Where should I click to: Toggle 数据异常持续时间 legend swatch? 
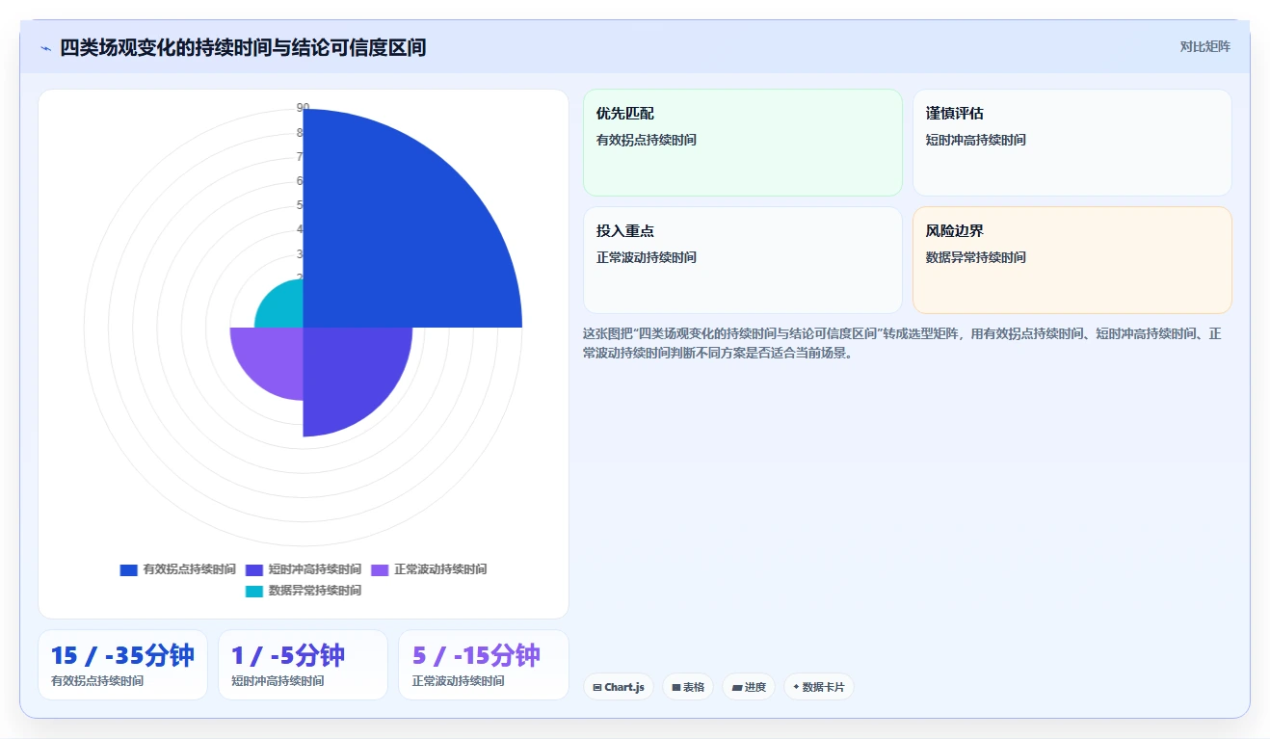click(254, 592)
